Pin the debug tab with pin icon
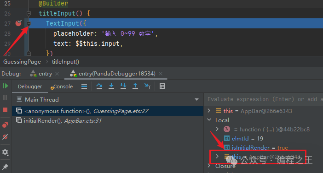The width and height of the screenshot is (323, 173). pyautogui.click(x=5, y=167)
